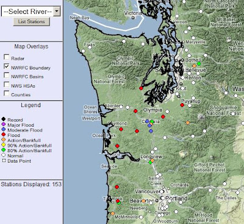
Task: Click the red flood marker near Olympic National Forest
Action: [141, 88]
